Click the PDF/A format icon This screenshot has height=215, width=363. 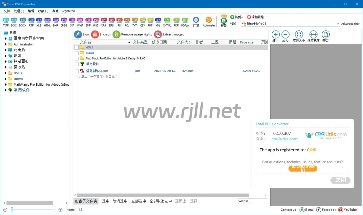(x=185, y=20)
